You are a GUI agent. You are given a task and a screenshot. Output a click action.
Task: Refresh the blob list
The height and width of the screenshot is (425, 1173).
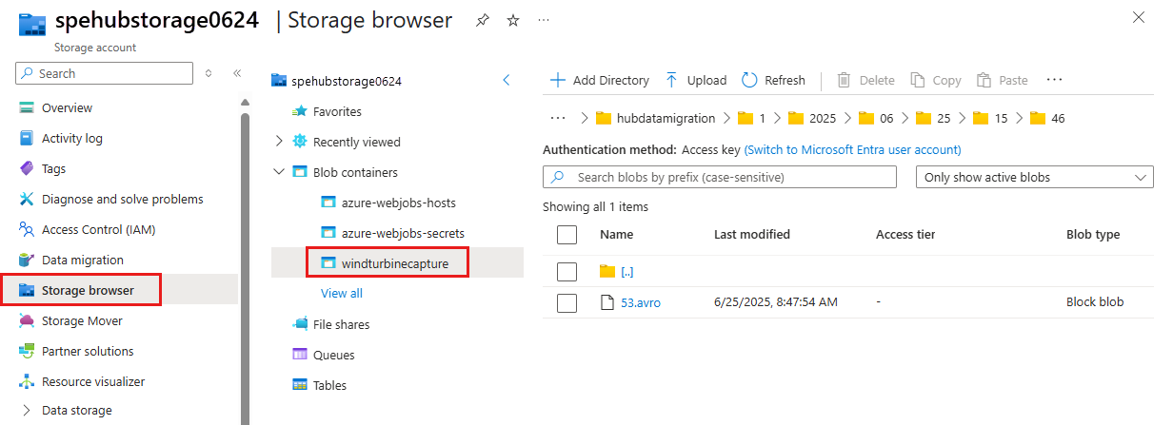coord(773,80)
